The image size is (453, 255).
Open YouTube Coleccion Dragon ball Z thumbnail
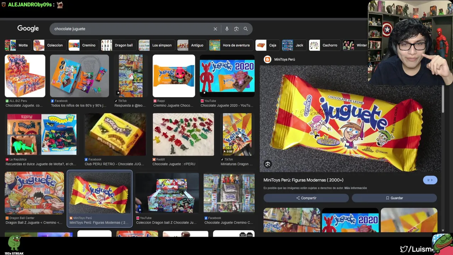(x=167, y=193)
